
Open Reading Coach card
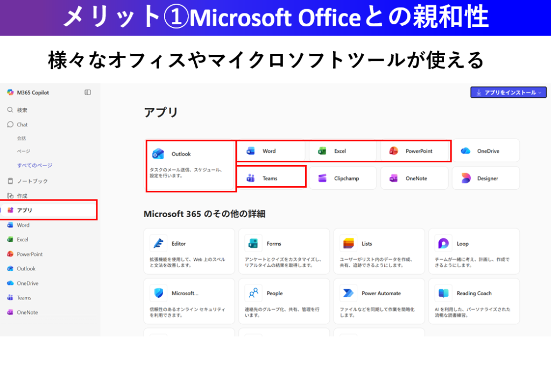click(474, 294)
